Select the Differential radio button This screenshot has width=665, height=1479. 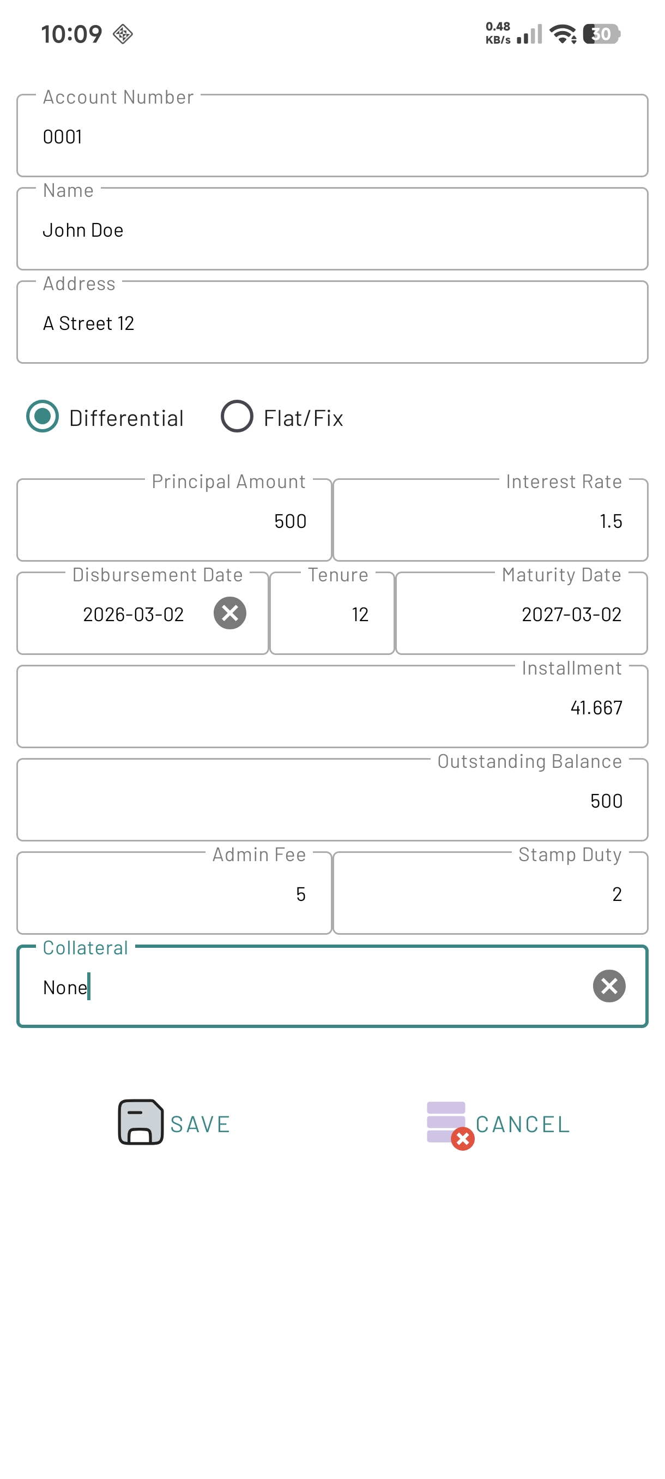pyautogui.click(x=43, y=416)
